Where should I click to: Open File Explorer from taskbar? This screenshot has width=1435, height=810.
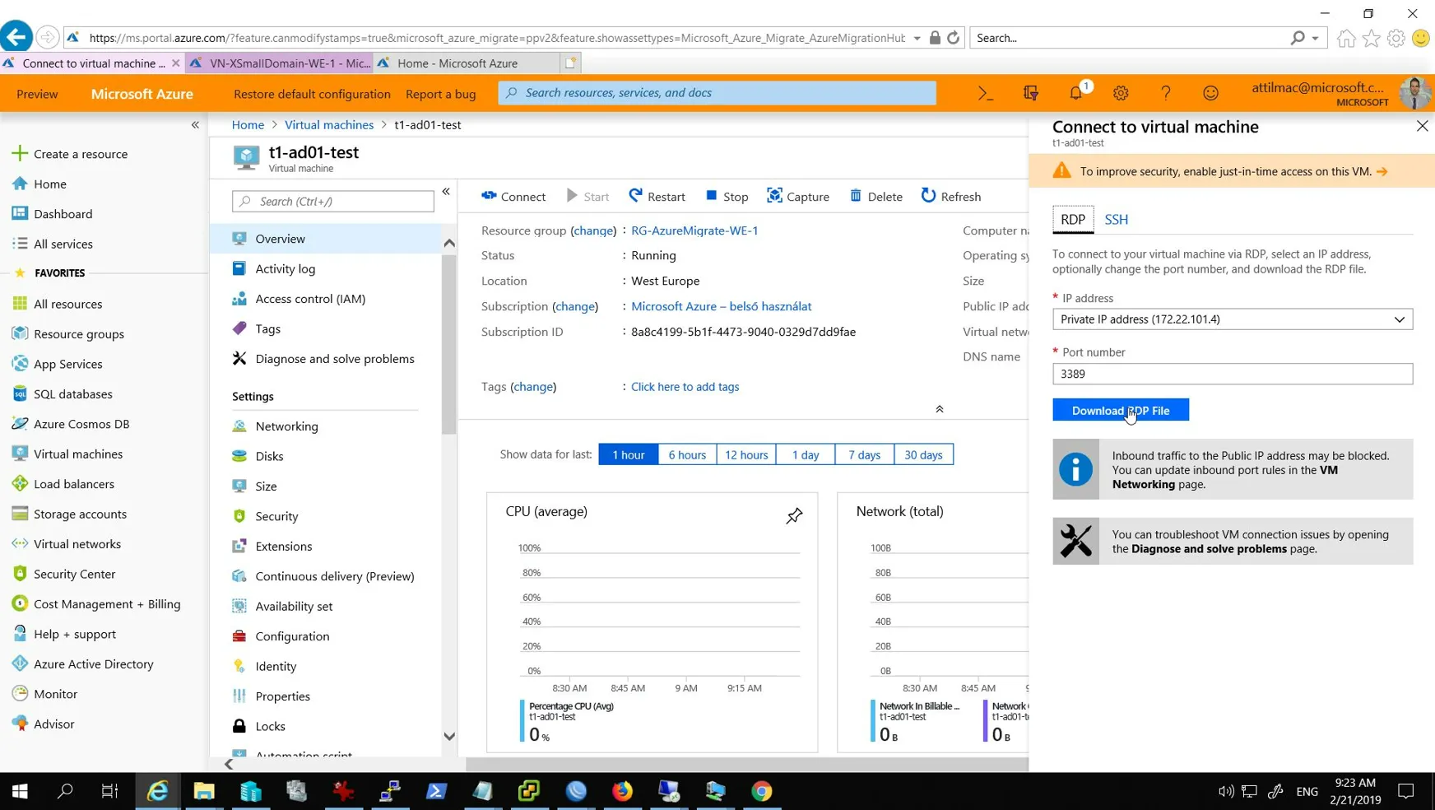tap(203, 791)
